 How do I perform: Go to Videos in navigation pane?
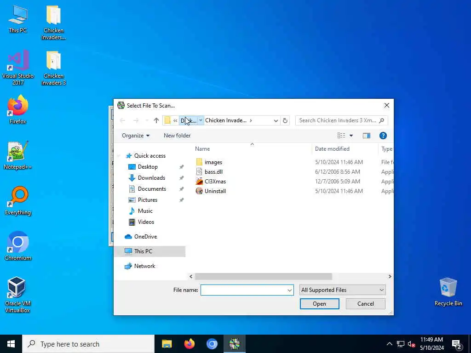(146, 222)
